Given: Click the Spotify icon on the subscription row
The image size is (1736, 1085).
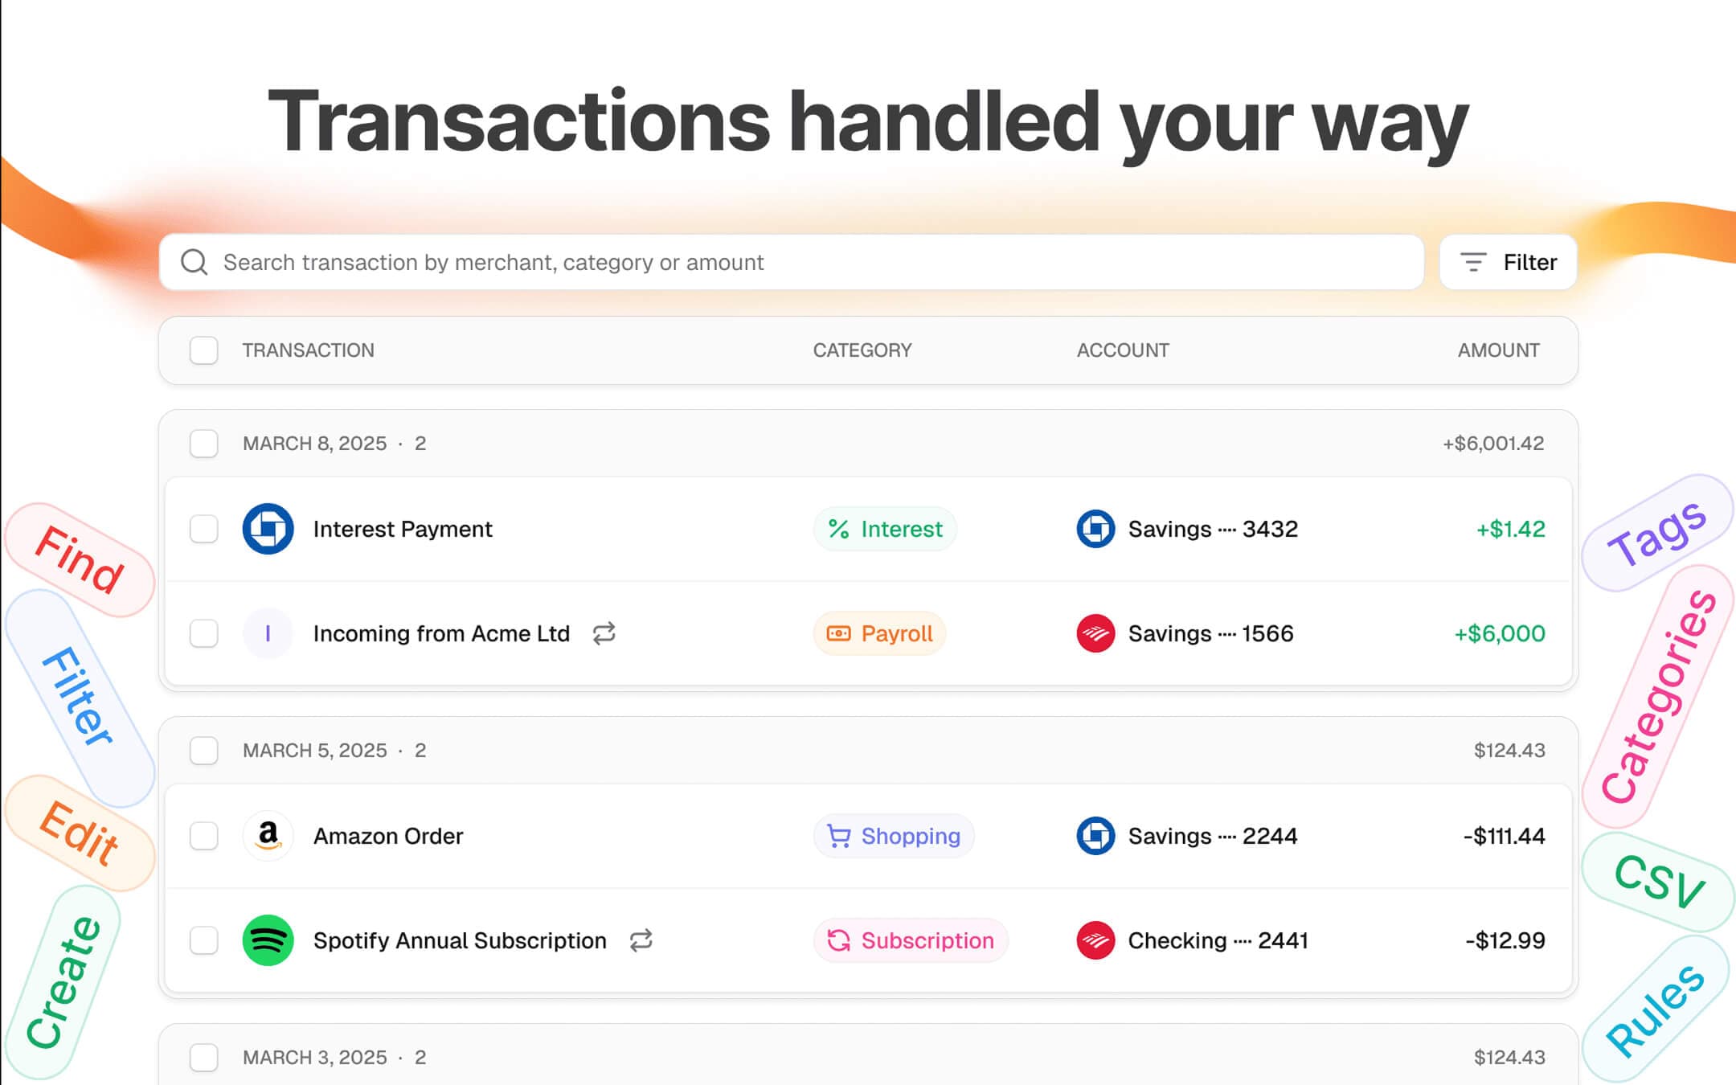Looking at the screenshot, I should pos(268,940).
